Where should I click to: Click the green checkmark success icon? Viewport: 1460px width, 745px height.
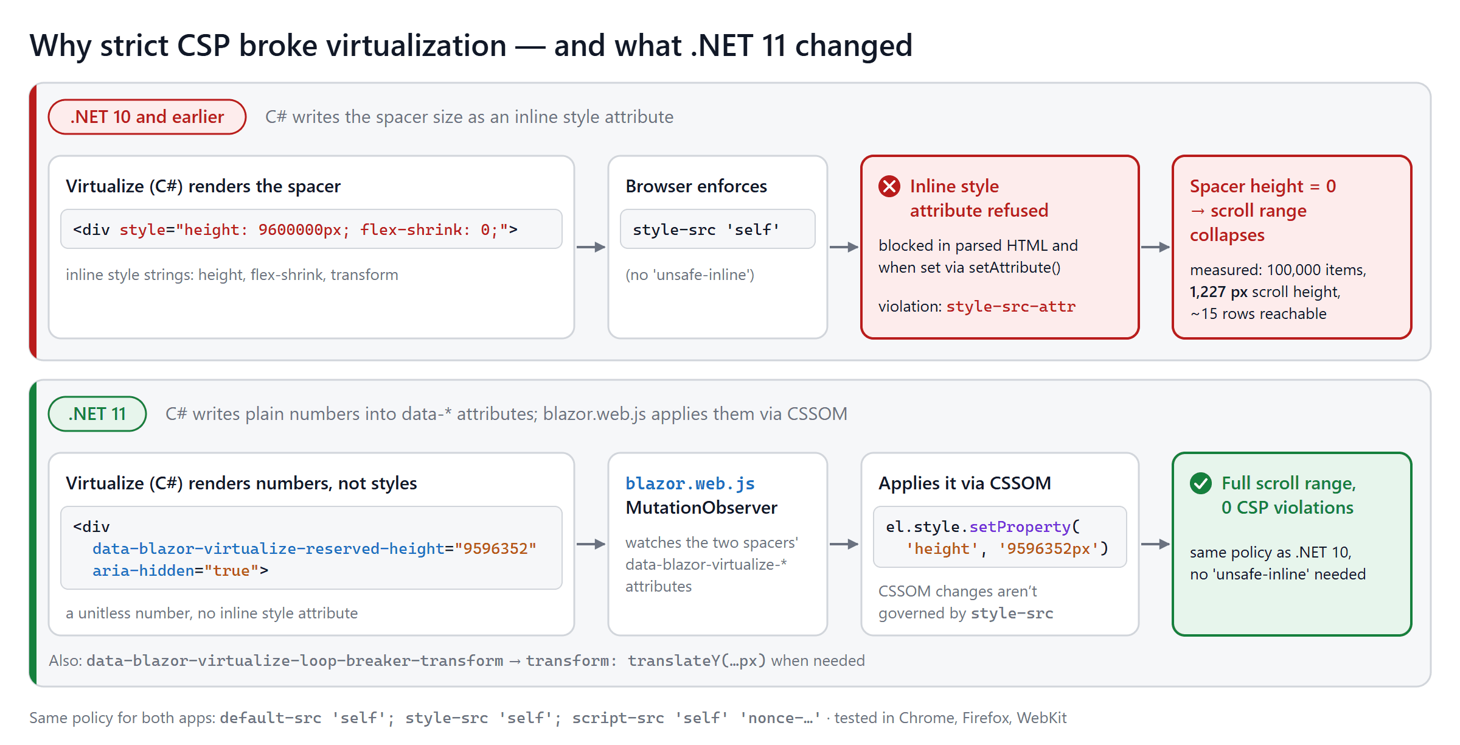click(1201, 483)
